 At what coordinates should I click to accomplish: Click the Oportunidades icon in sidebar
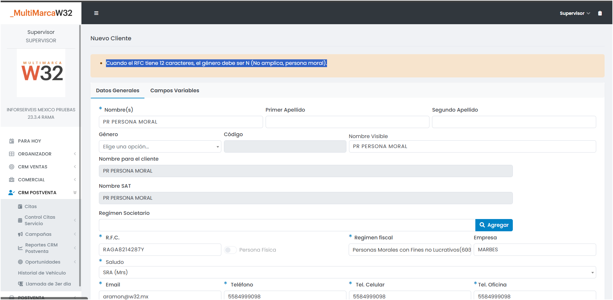coord(20,262)
